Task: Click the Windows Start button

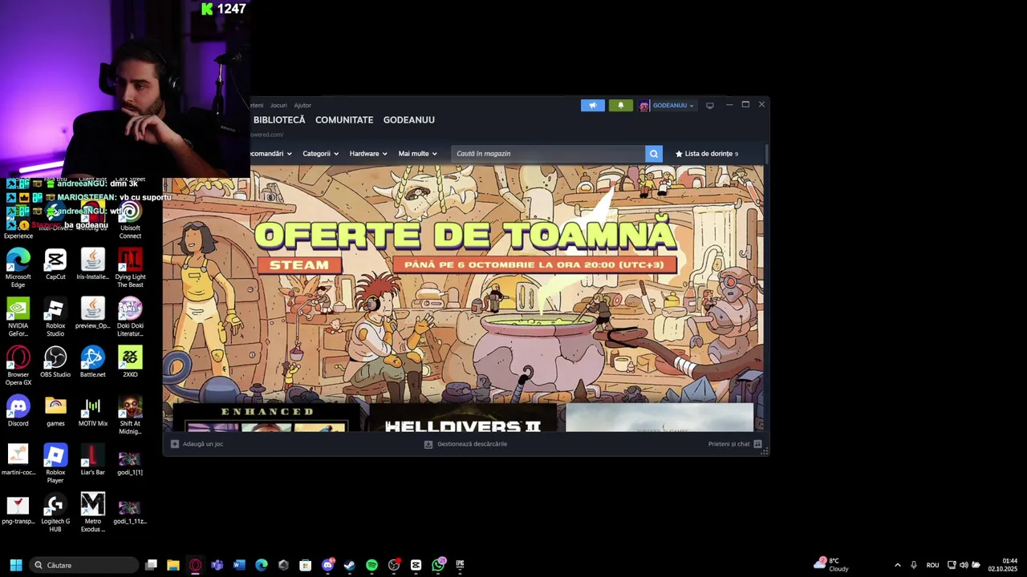Action: point(16,565)
